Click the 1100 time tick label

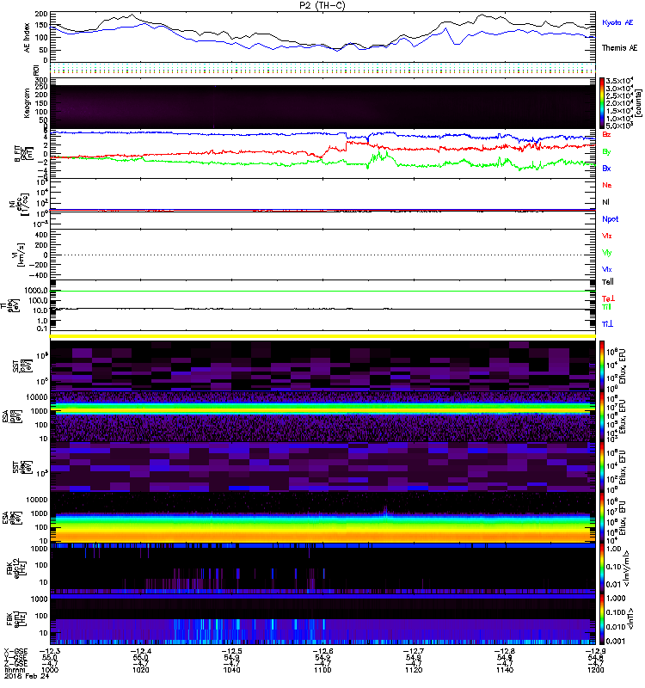(322, 670)
